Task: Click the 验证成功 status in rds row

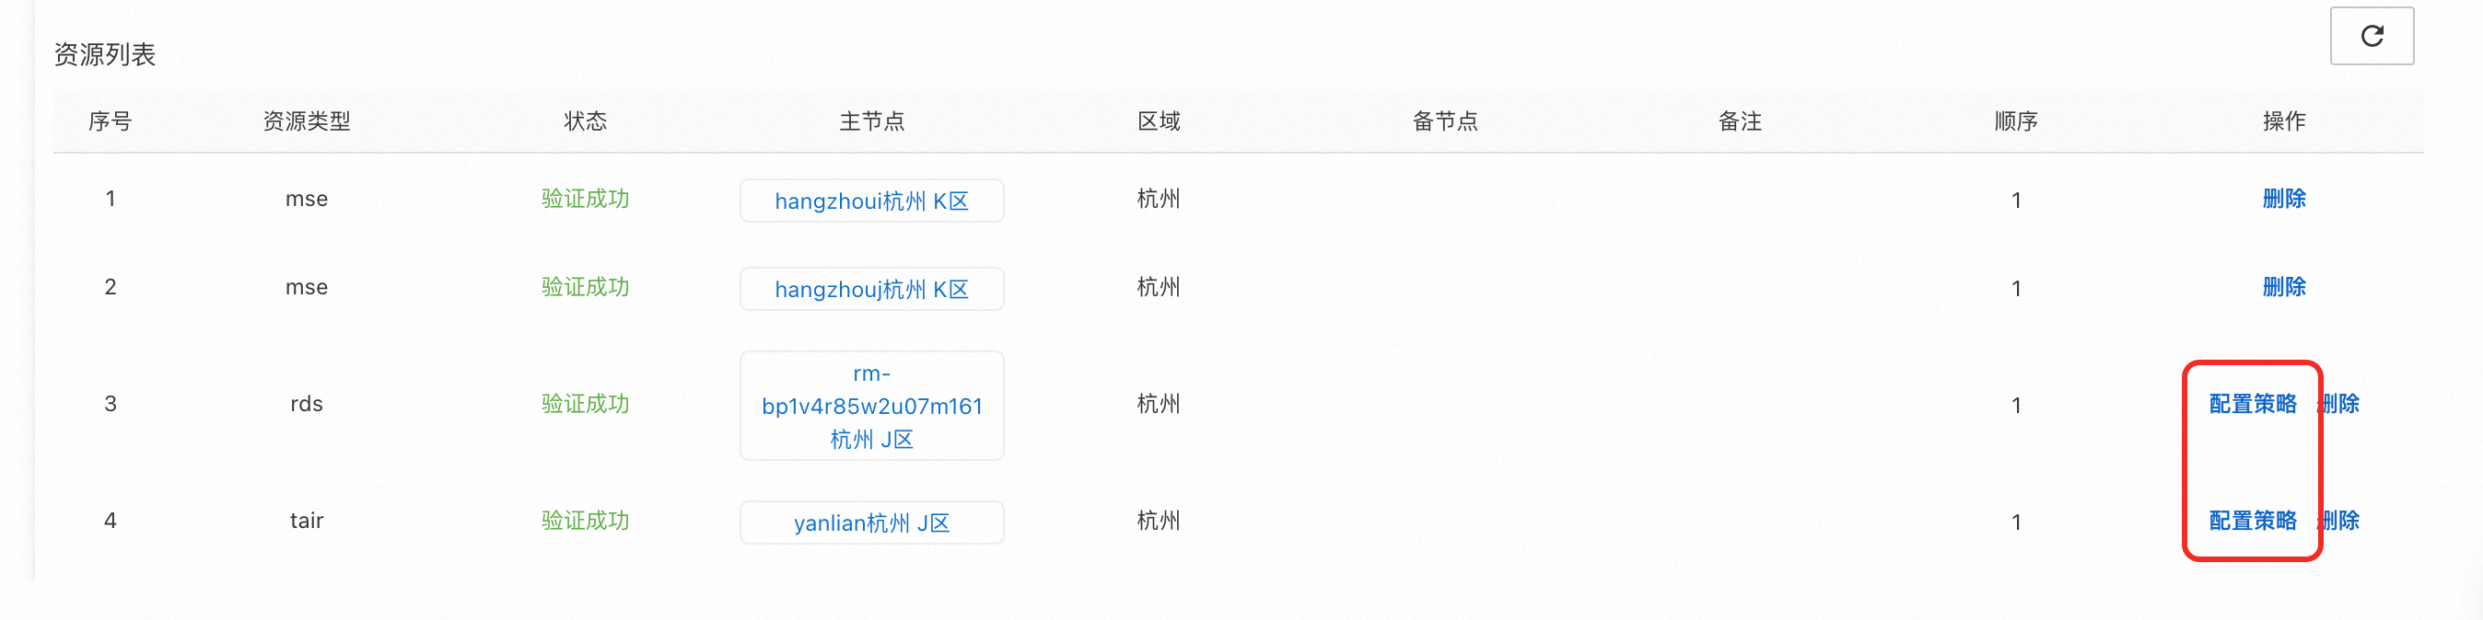Action: click(x=585, y=404)
